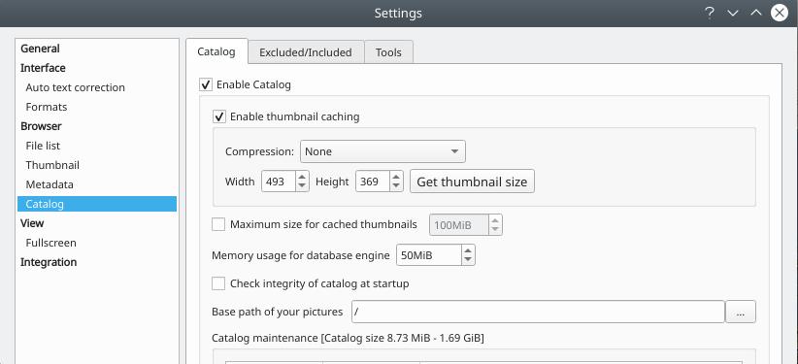Select Formats in the sidebar

47,107
